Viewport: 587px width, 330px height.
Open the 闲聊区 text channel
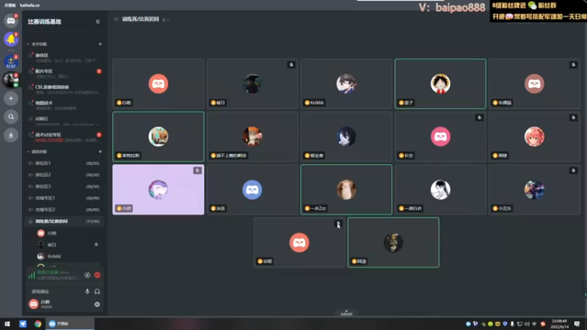65,121
